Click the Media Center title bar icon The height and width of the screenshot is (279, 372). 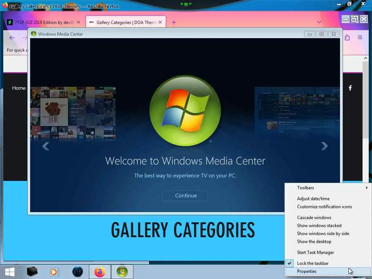33,34
